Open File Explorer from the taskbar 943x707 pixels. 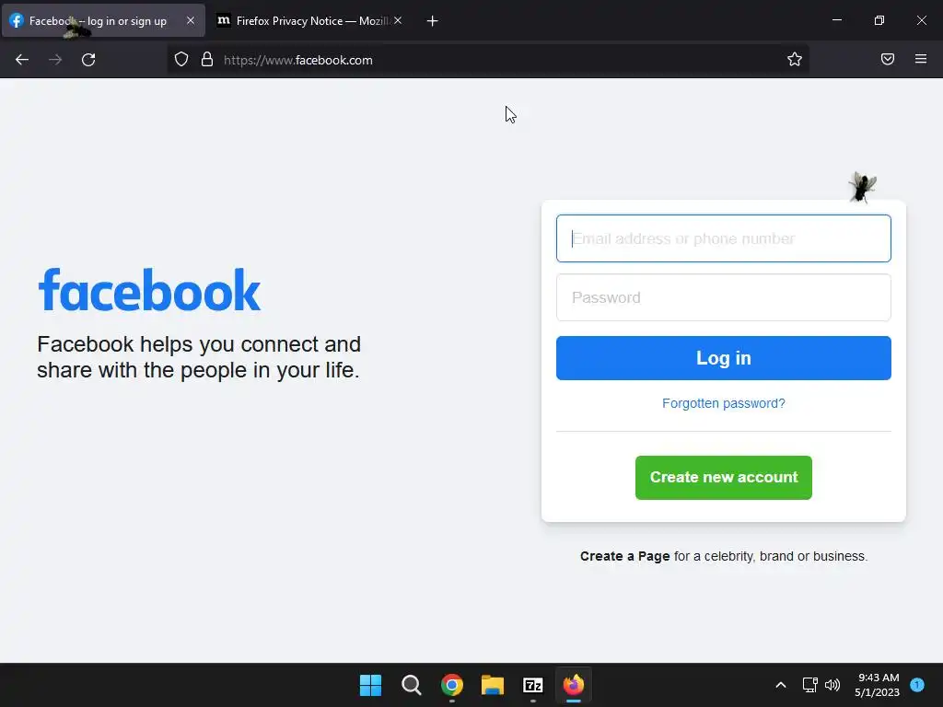[x=493, y=685]
